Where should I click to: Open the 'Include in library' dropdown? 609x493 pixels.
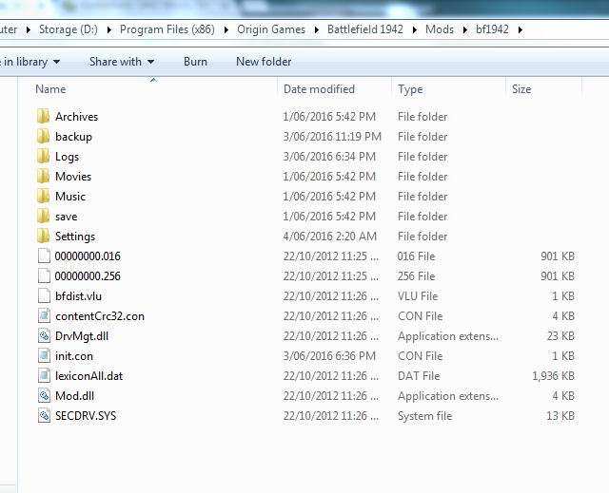pos(29,62)
